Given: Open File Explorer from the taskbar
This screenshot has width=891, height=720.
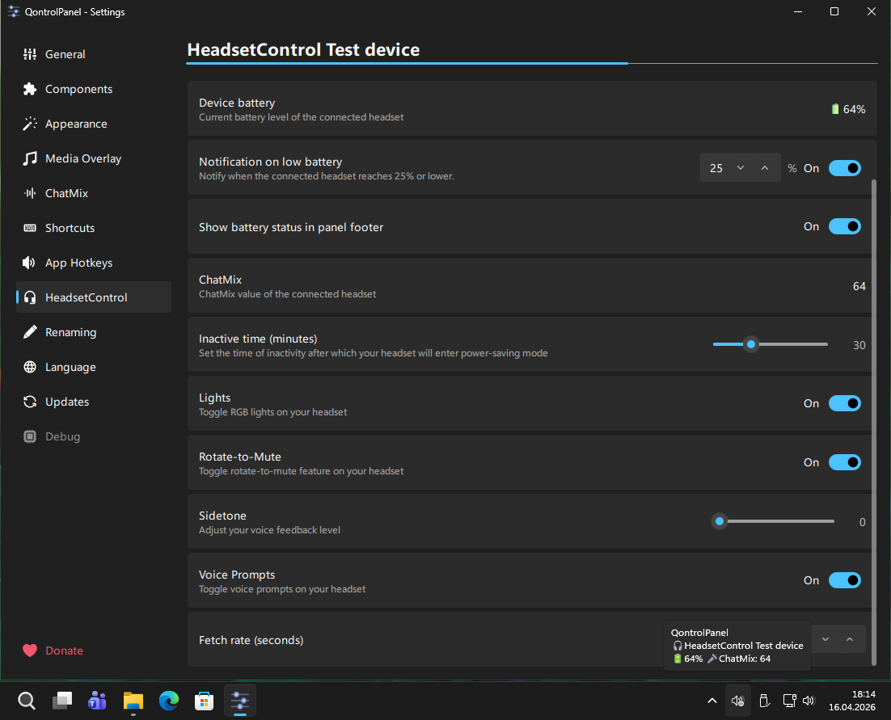Looking at the screenshot, I should (x=133, y=701).
